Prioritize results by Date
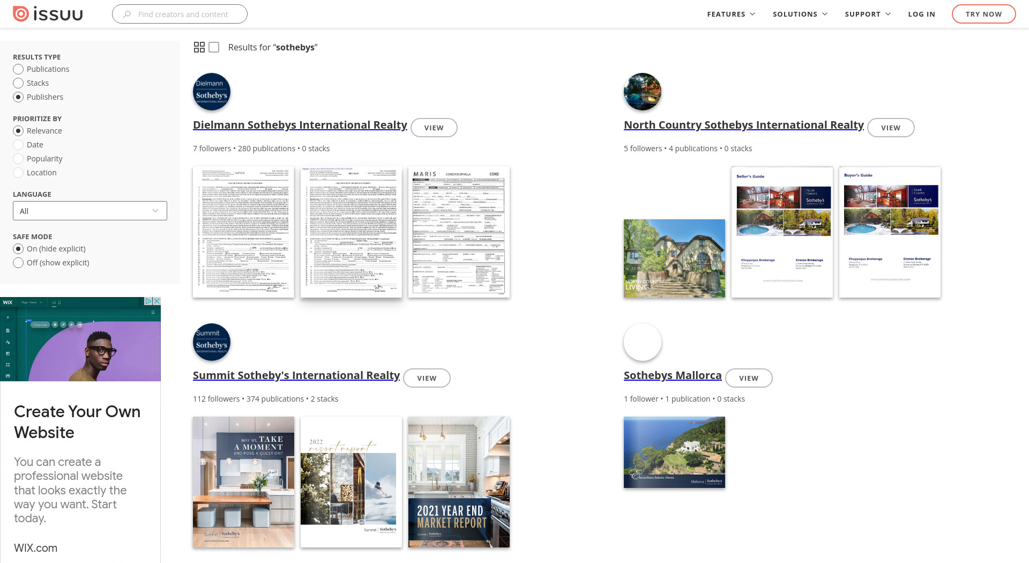 18,145
